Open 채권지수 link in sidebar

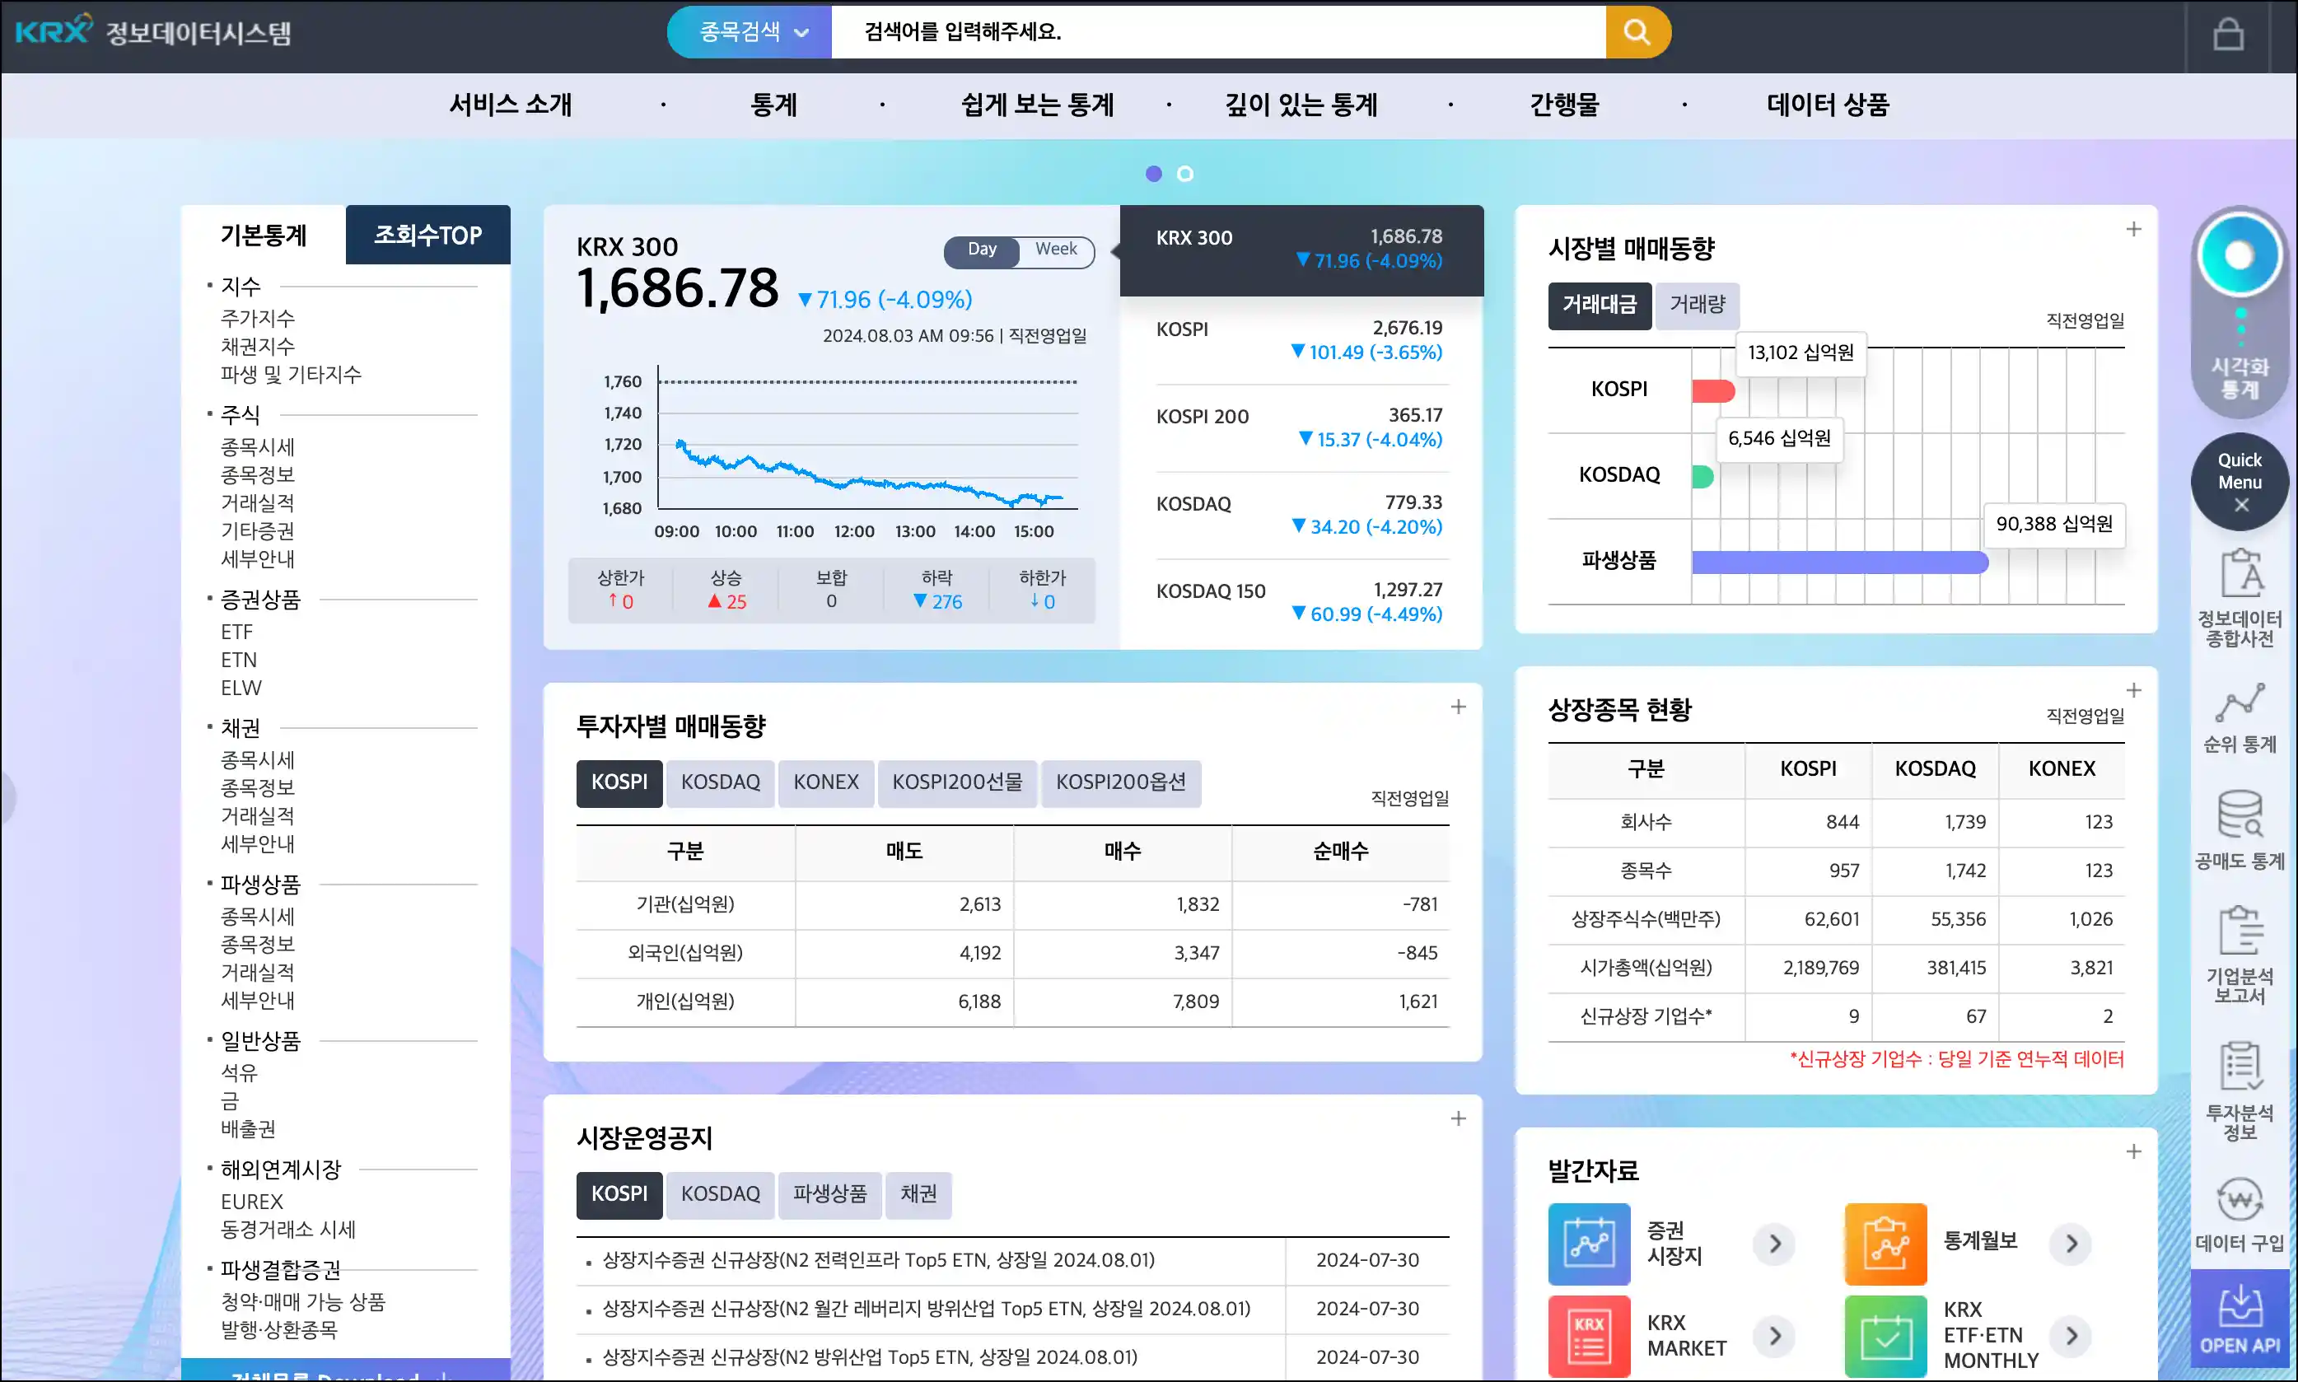257,347
